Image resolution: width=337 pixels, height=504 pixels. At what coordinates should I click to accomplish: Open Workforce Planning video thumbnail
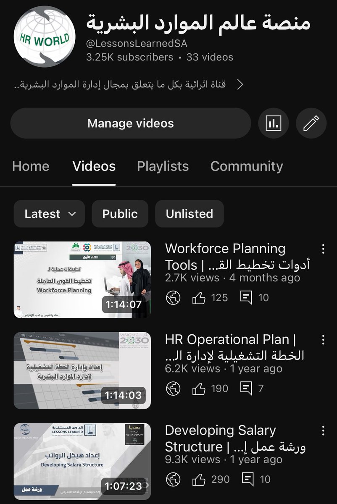click(82, 280)
